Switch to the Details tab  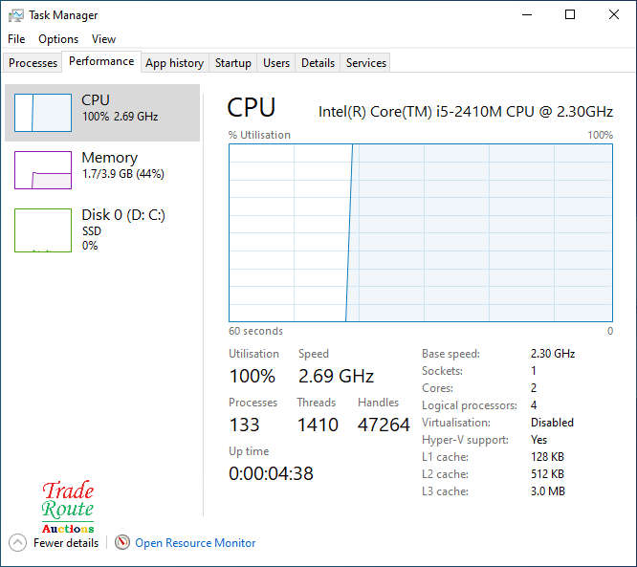tap(318, 63)
